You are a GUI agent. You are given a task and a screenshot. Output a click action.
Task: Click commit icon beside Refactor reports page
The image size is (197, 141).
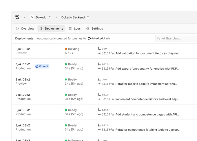pyautogui.click(x=99, y=84)
